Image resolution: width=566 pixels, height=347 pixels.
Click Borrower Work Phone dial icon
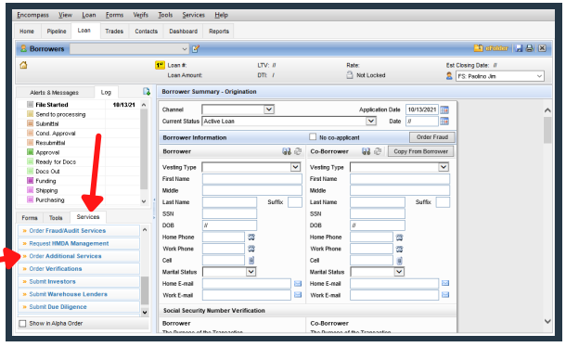coord(251,249)
